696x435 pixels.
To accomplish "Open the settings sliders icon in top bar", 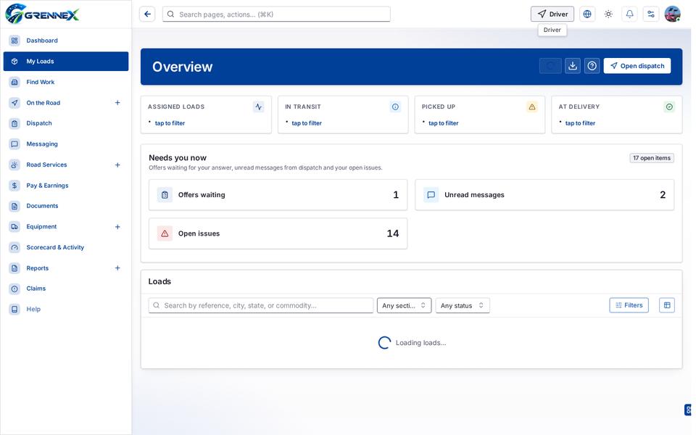I will [x=651, y=14].
